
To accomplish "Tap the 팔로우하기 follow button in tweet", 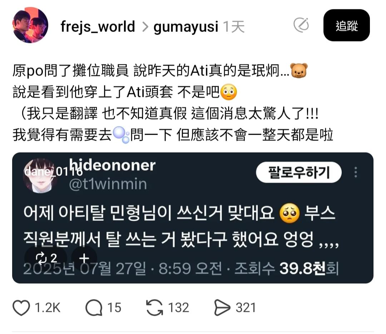I will (298, 172).
